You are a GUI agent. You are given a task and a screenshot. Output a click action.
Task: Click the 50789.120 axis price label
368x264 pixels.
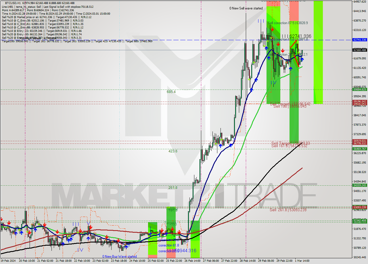coord(360,248)
